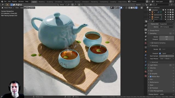Screen dimensions: 175x98
Task: Open the outliner display mode dropdown
Action: pos(151,5)
